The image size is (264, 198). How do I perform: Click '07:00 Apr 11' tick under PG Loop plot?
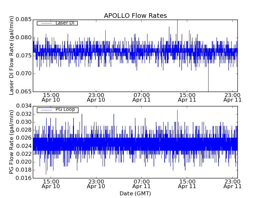pos(142,184)
